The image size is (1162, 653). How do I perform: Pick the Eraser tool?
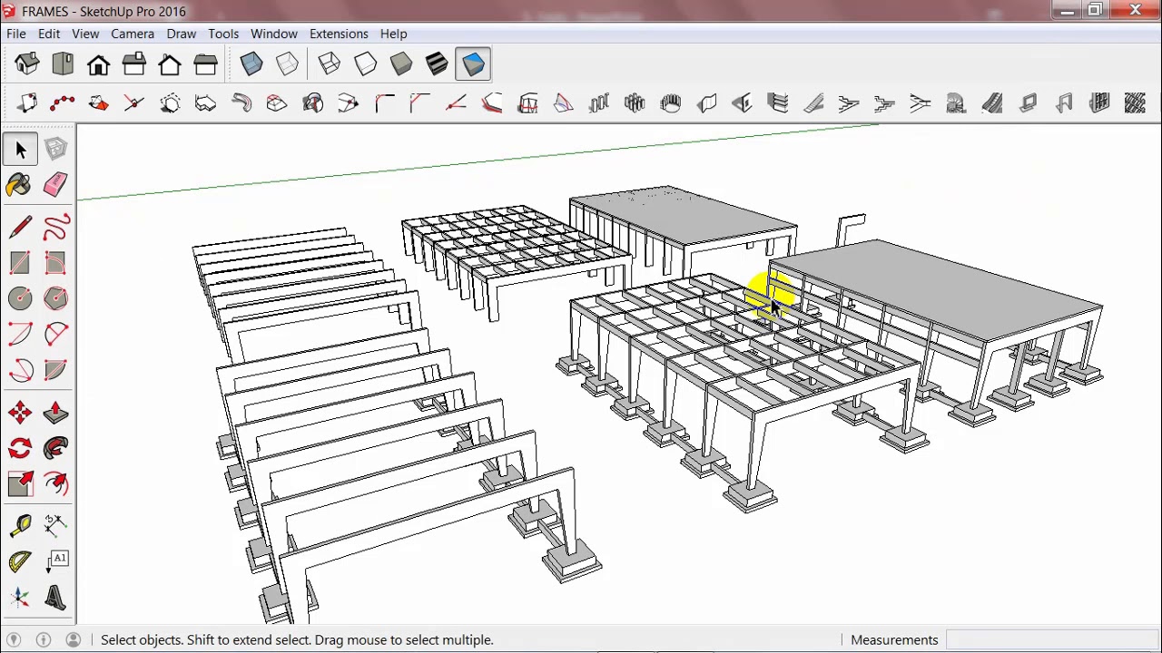(55, 185)
